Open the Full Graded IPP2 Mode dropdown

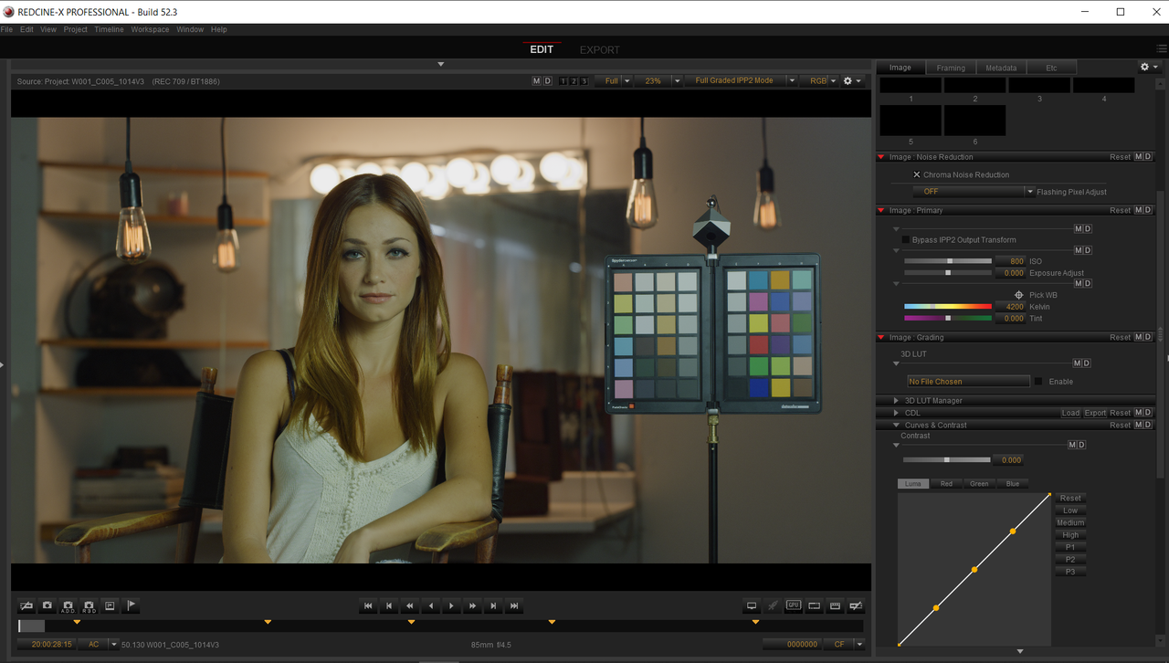coord(741,80)
